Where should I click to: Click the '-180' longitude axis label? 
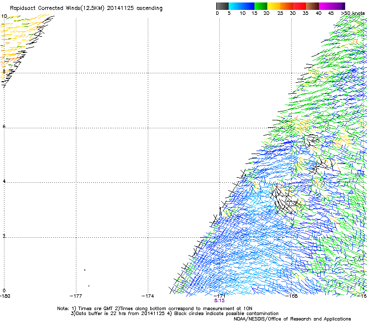click(x=5, y=296)
